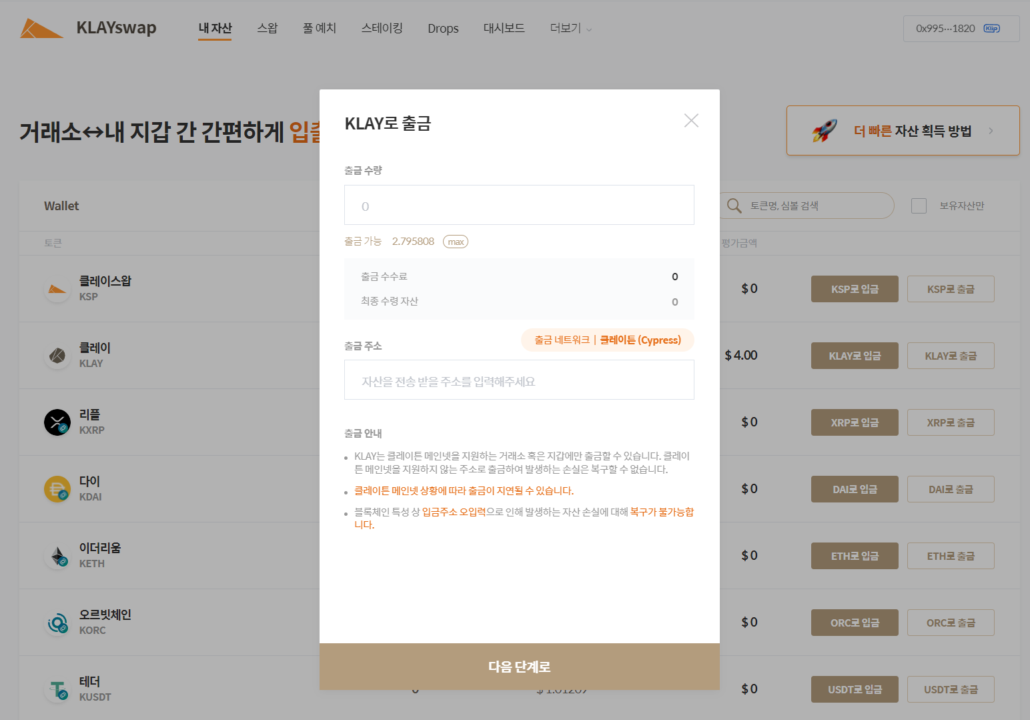This screenshot has width=1030, height=720.
Task: Click the USDT로 출금 button
Action: 951,689
